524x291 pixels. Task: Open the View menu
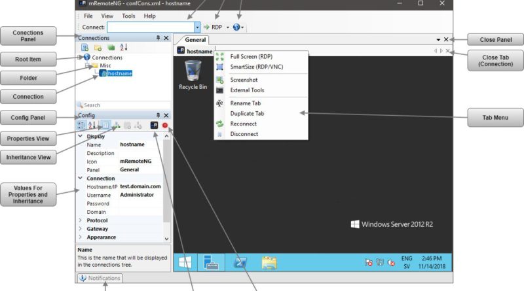click(107, 16)
